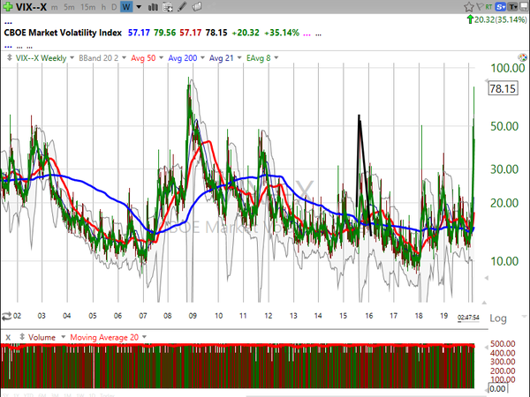Click the 09 year label on time axis
The height and width of the screenshot is (397, 530).
pyautogui.click(x=193, y=316)
